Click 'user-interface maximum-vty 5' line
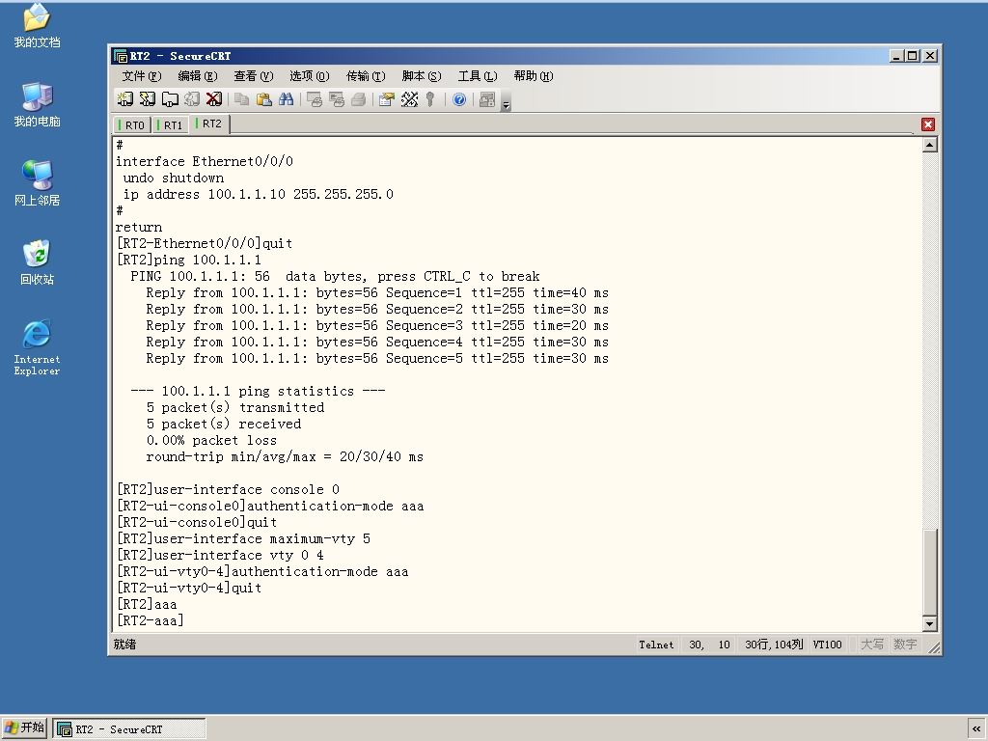 [243, 538]
